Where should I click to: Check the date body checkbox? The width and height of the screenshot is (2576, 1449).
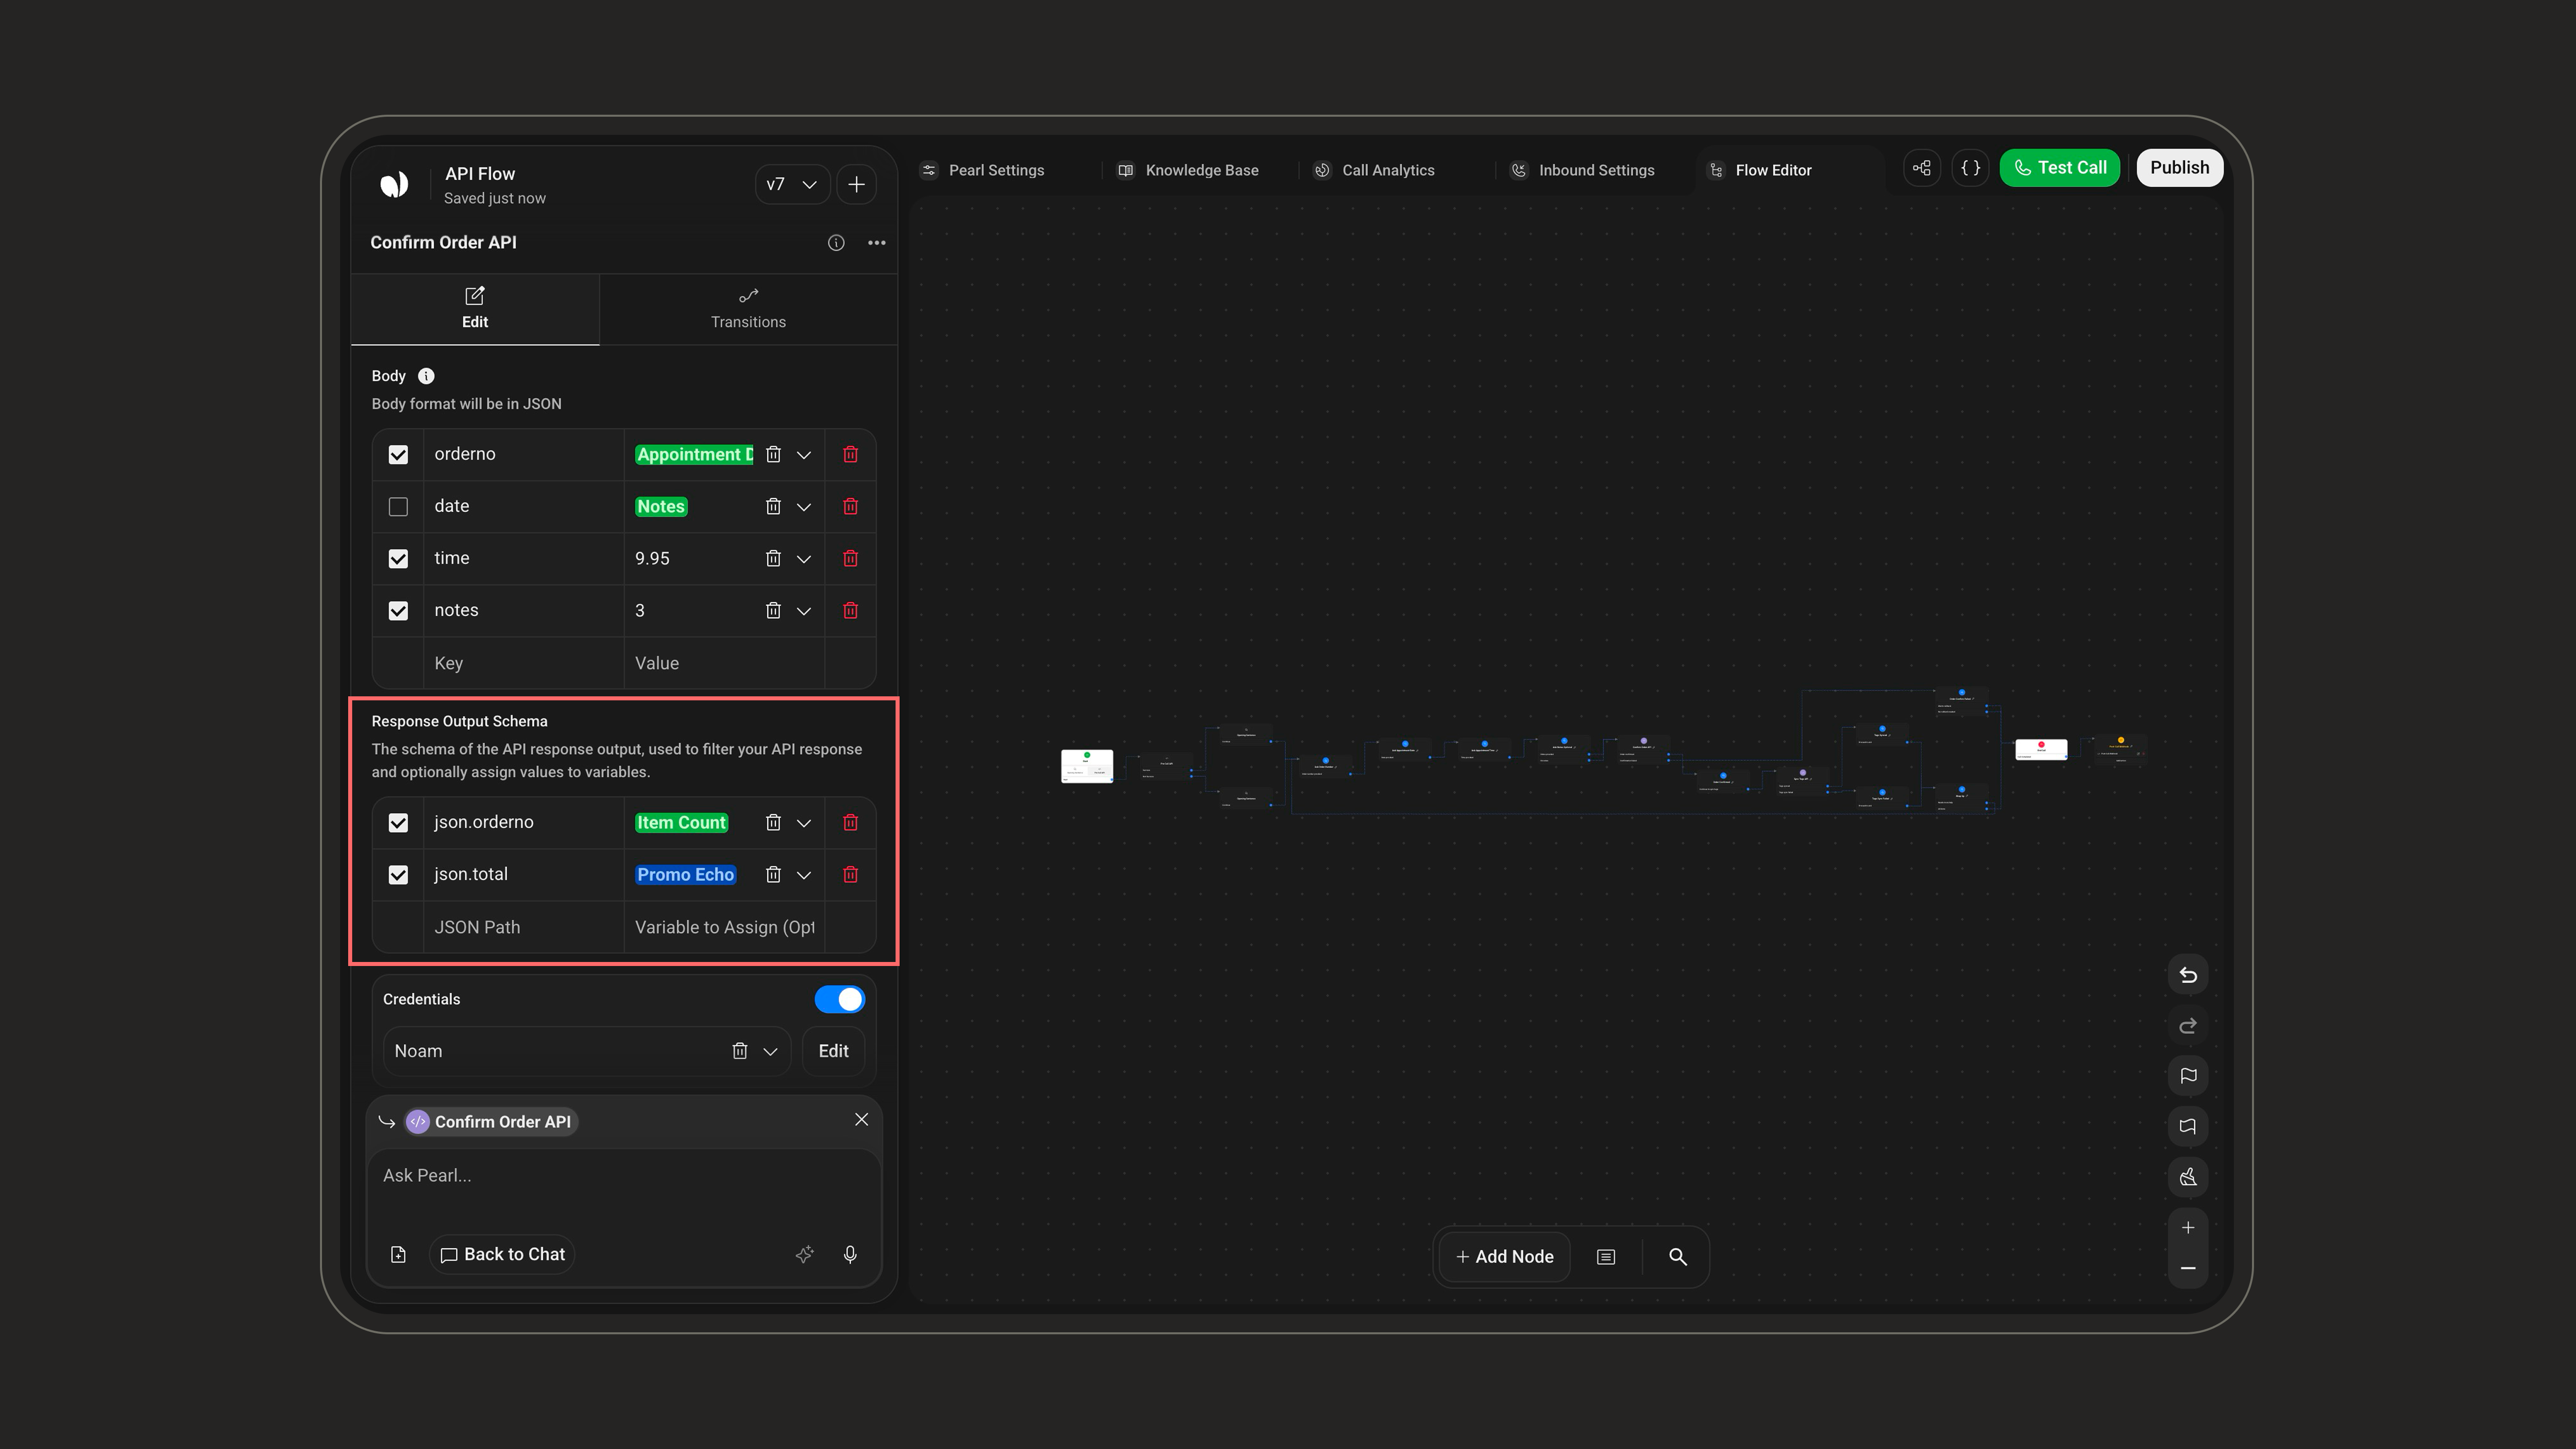(x=398, y=506)
